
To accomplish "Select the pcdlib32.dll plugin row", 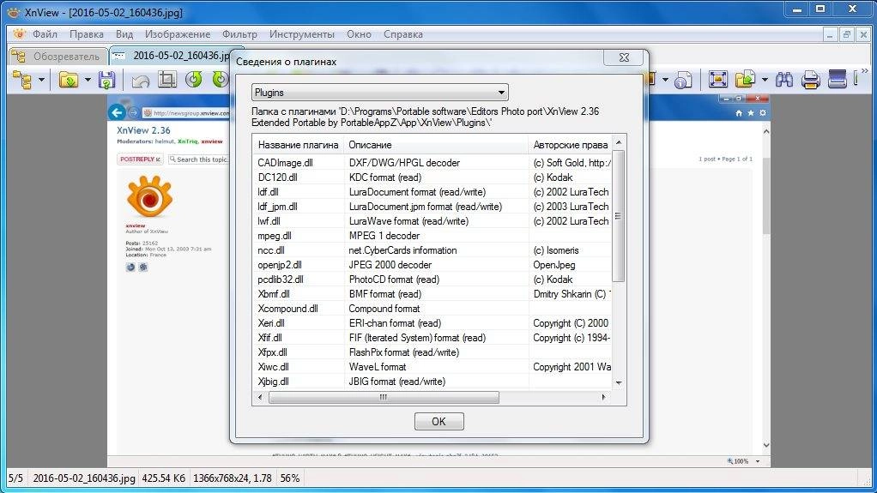I will point(432,279).
